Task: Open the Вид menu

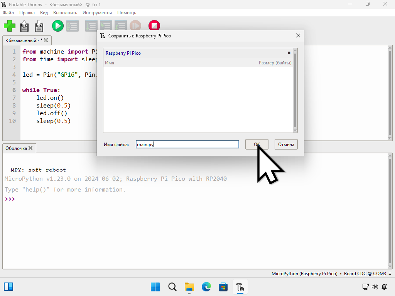Action: 44,13
